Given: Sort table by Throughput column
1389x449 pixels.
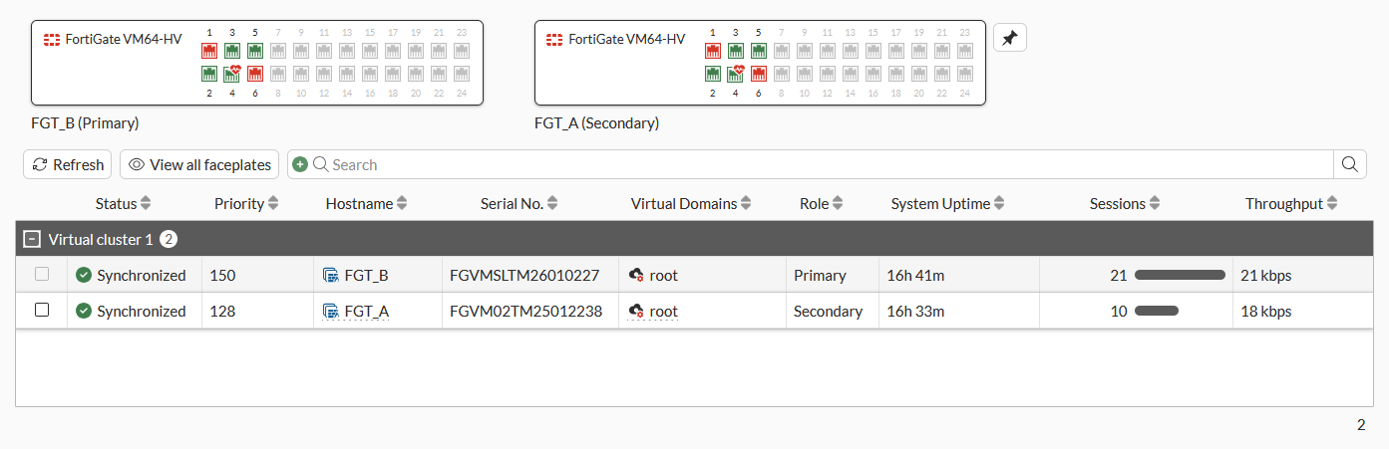Looking at the screenshot, I should (x=1291, y=203).
